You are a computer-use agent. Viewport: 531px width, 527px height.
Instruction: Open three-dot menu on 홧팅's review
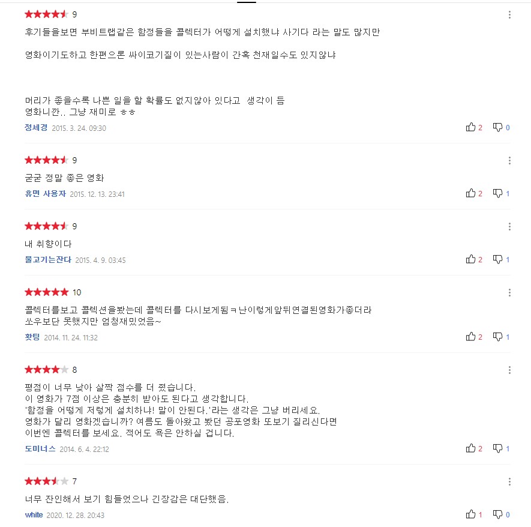point(509,293)
